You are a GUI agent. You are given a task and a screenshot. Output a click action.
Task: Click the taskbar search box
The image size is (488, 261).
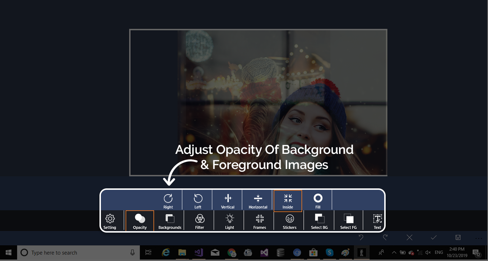click(78, 253)
